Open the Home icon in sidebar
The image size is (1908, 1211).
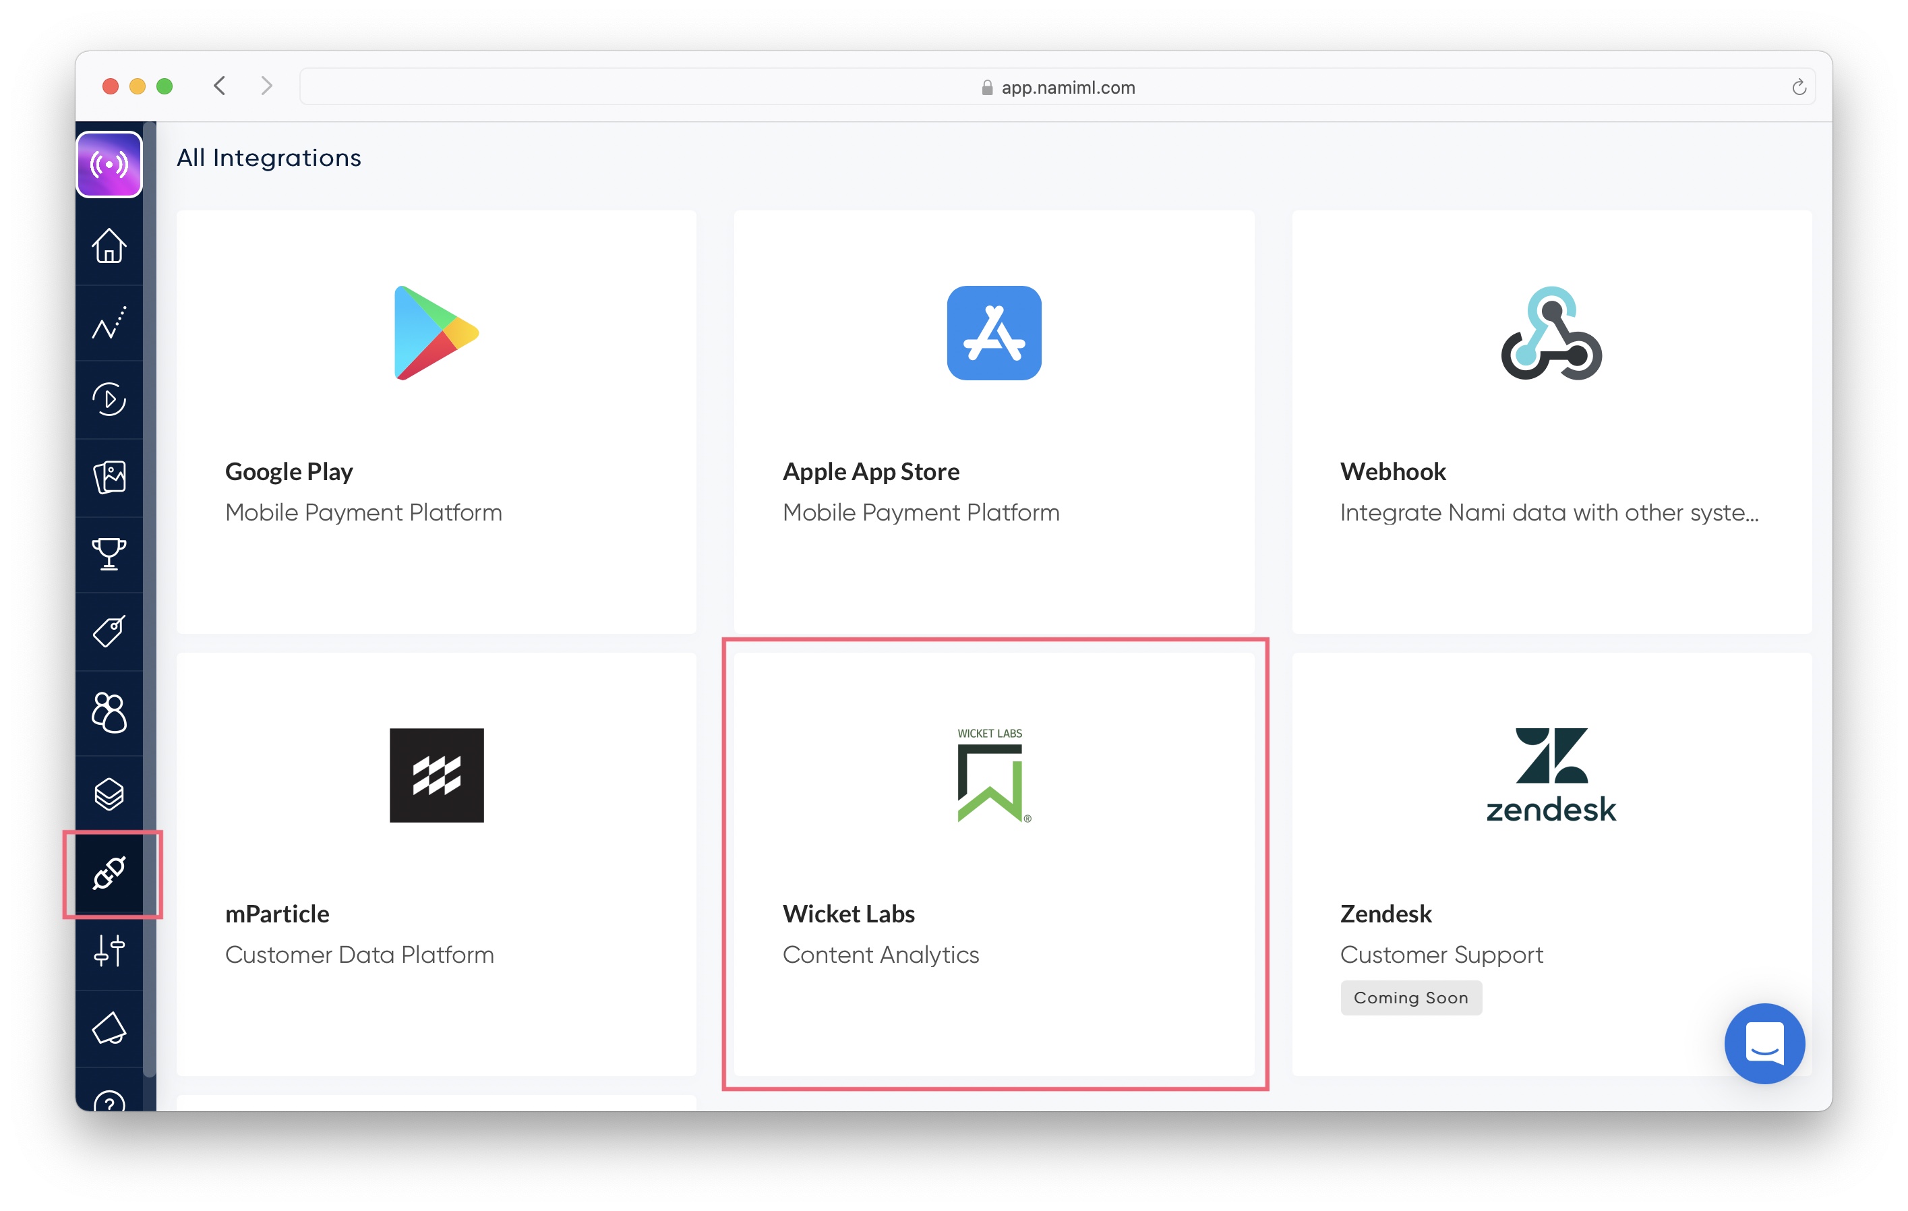click(109, 245)
